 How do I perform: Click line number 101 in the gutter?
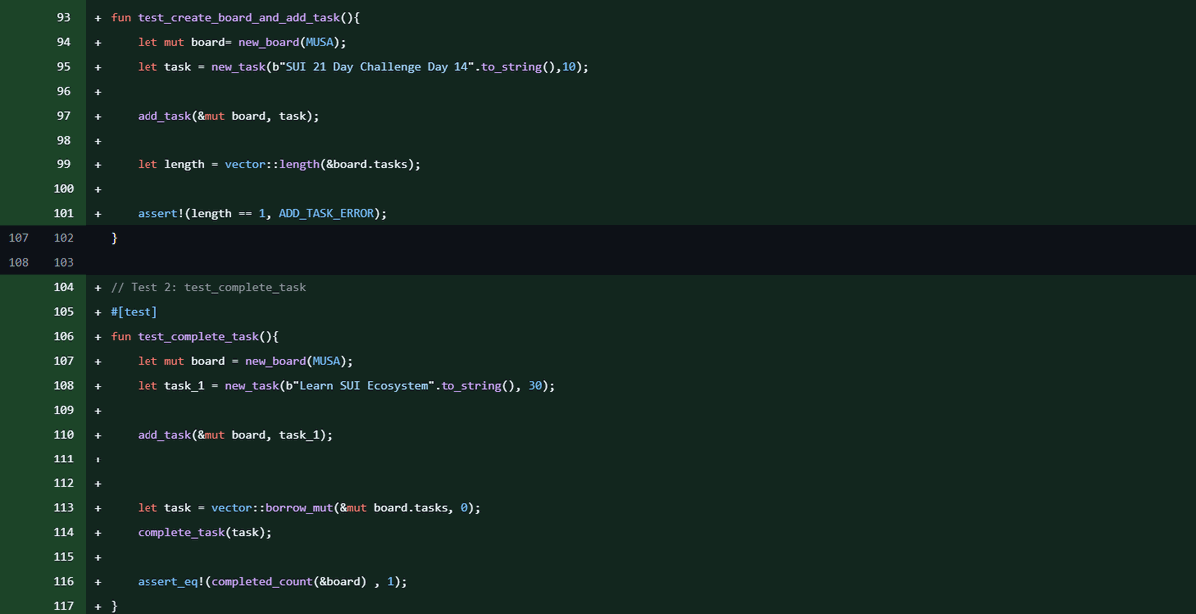[x=63, y=213]
